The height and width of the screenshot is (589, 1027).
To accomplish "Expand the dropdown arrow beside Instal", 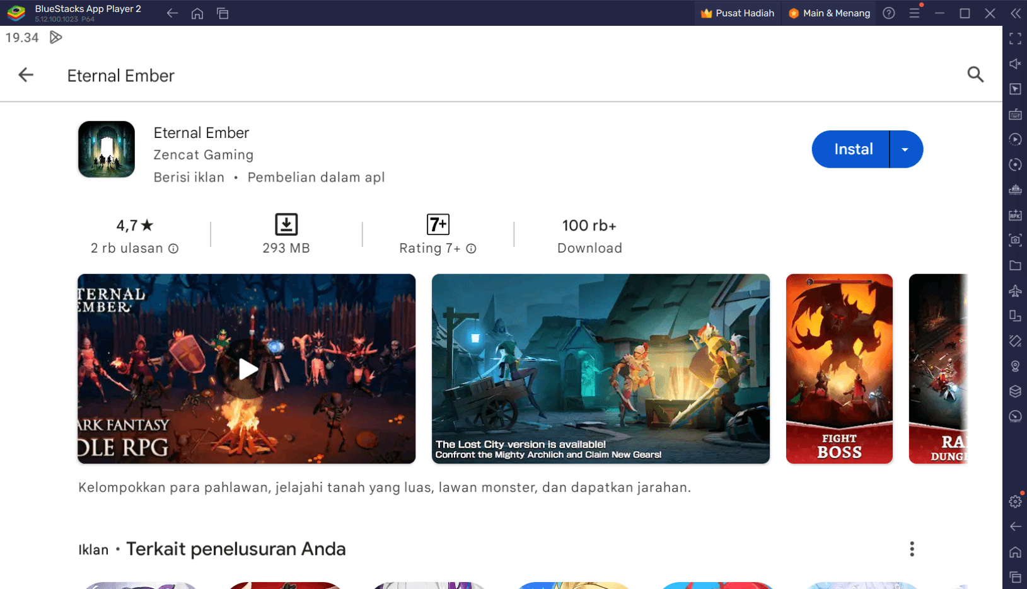I will [x=905, y=149].
